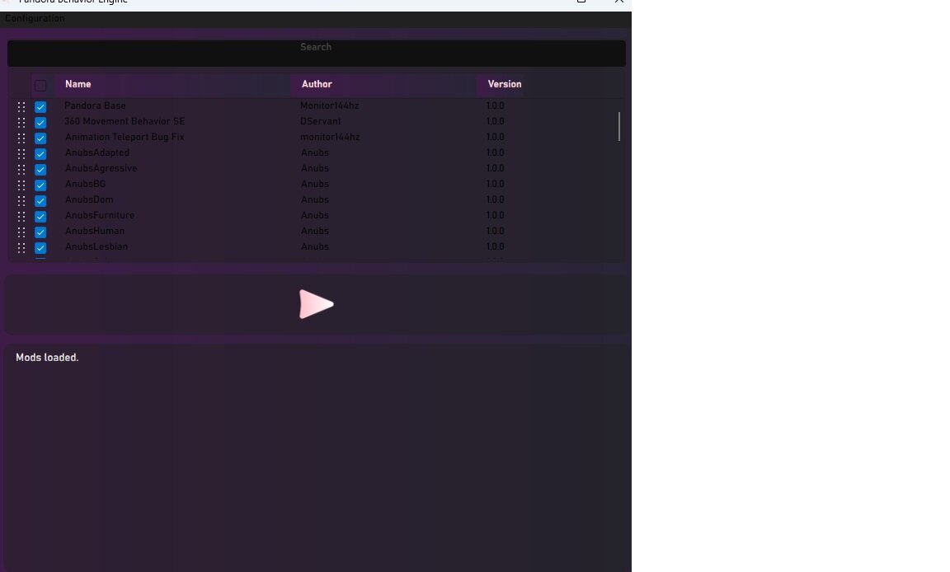Click drag handle for Animation Teleport Bug Fix
The width and height of the screenshot is (950, 572).
click(21, 138)
